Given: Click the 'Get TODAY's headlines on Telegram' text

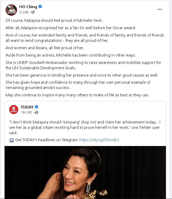Looking at the screenshot, I should [47, 140].
